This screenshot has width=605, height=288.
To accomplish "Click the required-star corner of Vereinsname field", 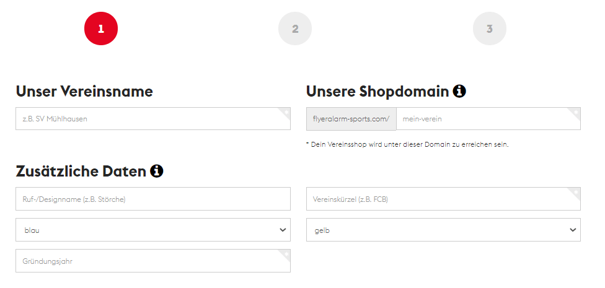I will tap(285, 112).
